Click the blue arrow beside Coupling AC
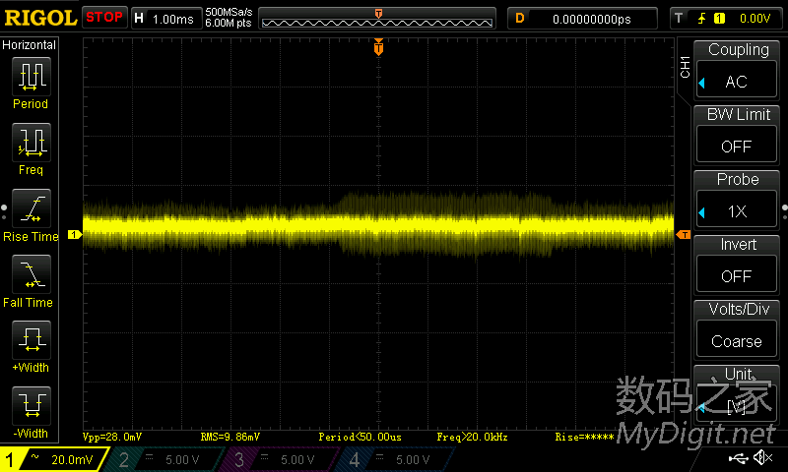 pyautogui.click(x=702, y=83)
